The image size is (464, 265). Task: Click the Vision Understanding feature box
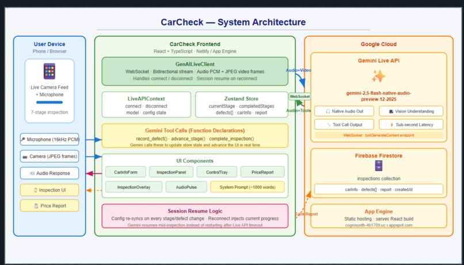411,111
